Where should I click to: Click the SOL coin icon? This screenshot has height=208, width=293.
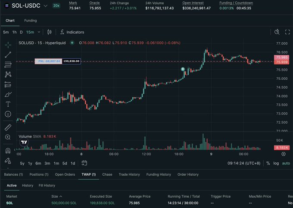(x=7, y=6)
